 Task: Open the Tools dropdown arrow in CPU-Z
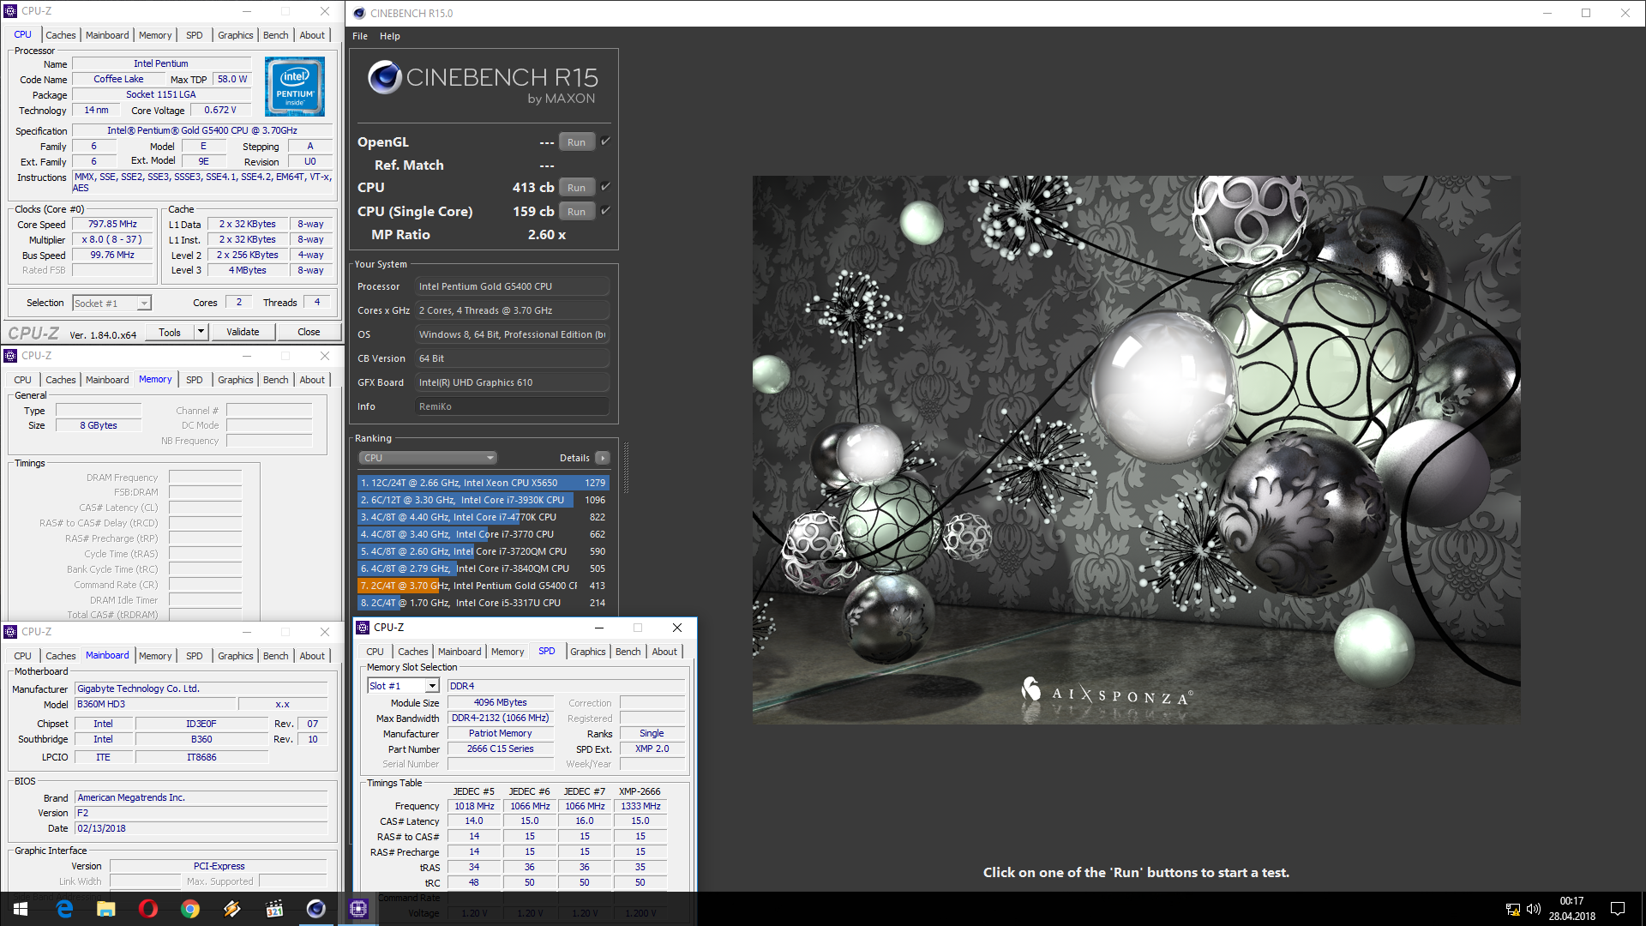pos(201,332)
